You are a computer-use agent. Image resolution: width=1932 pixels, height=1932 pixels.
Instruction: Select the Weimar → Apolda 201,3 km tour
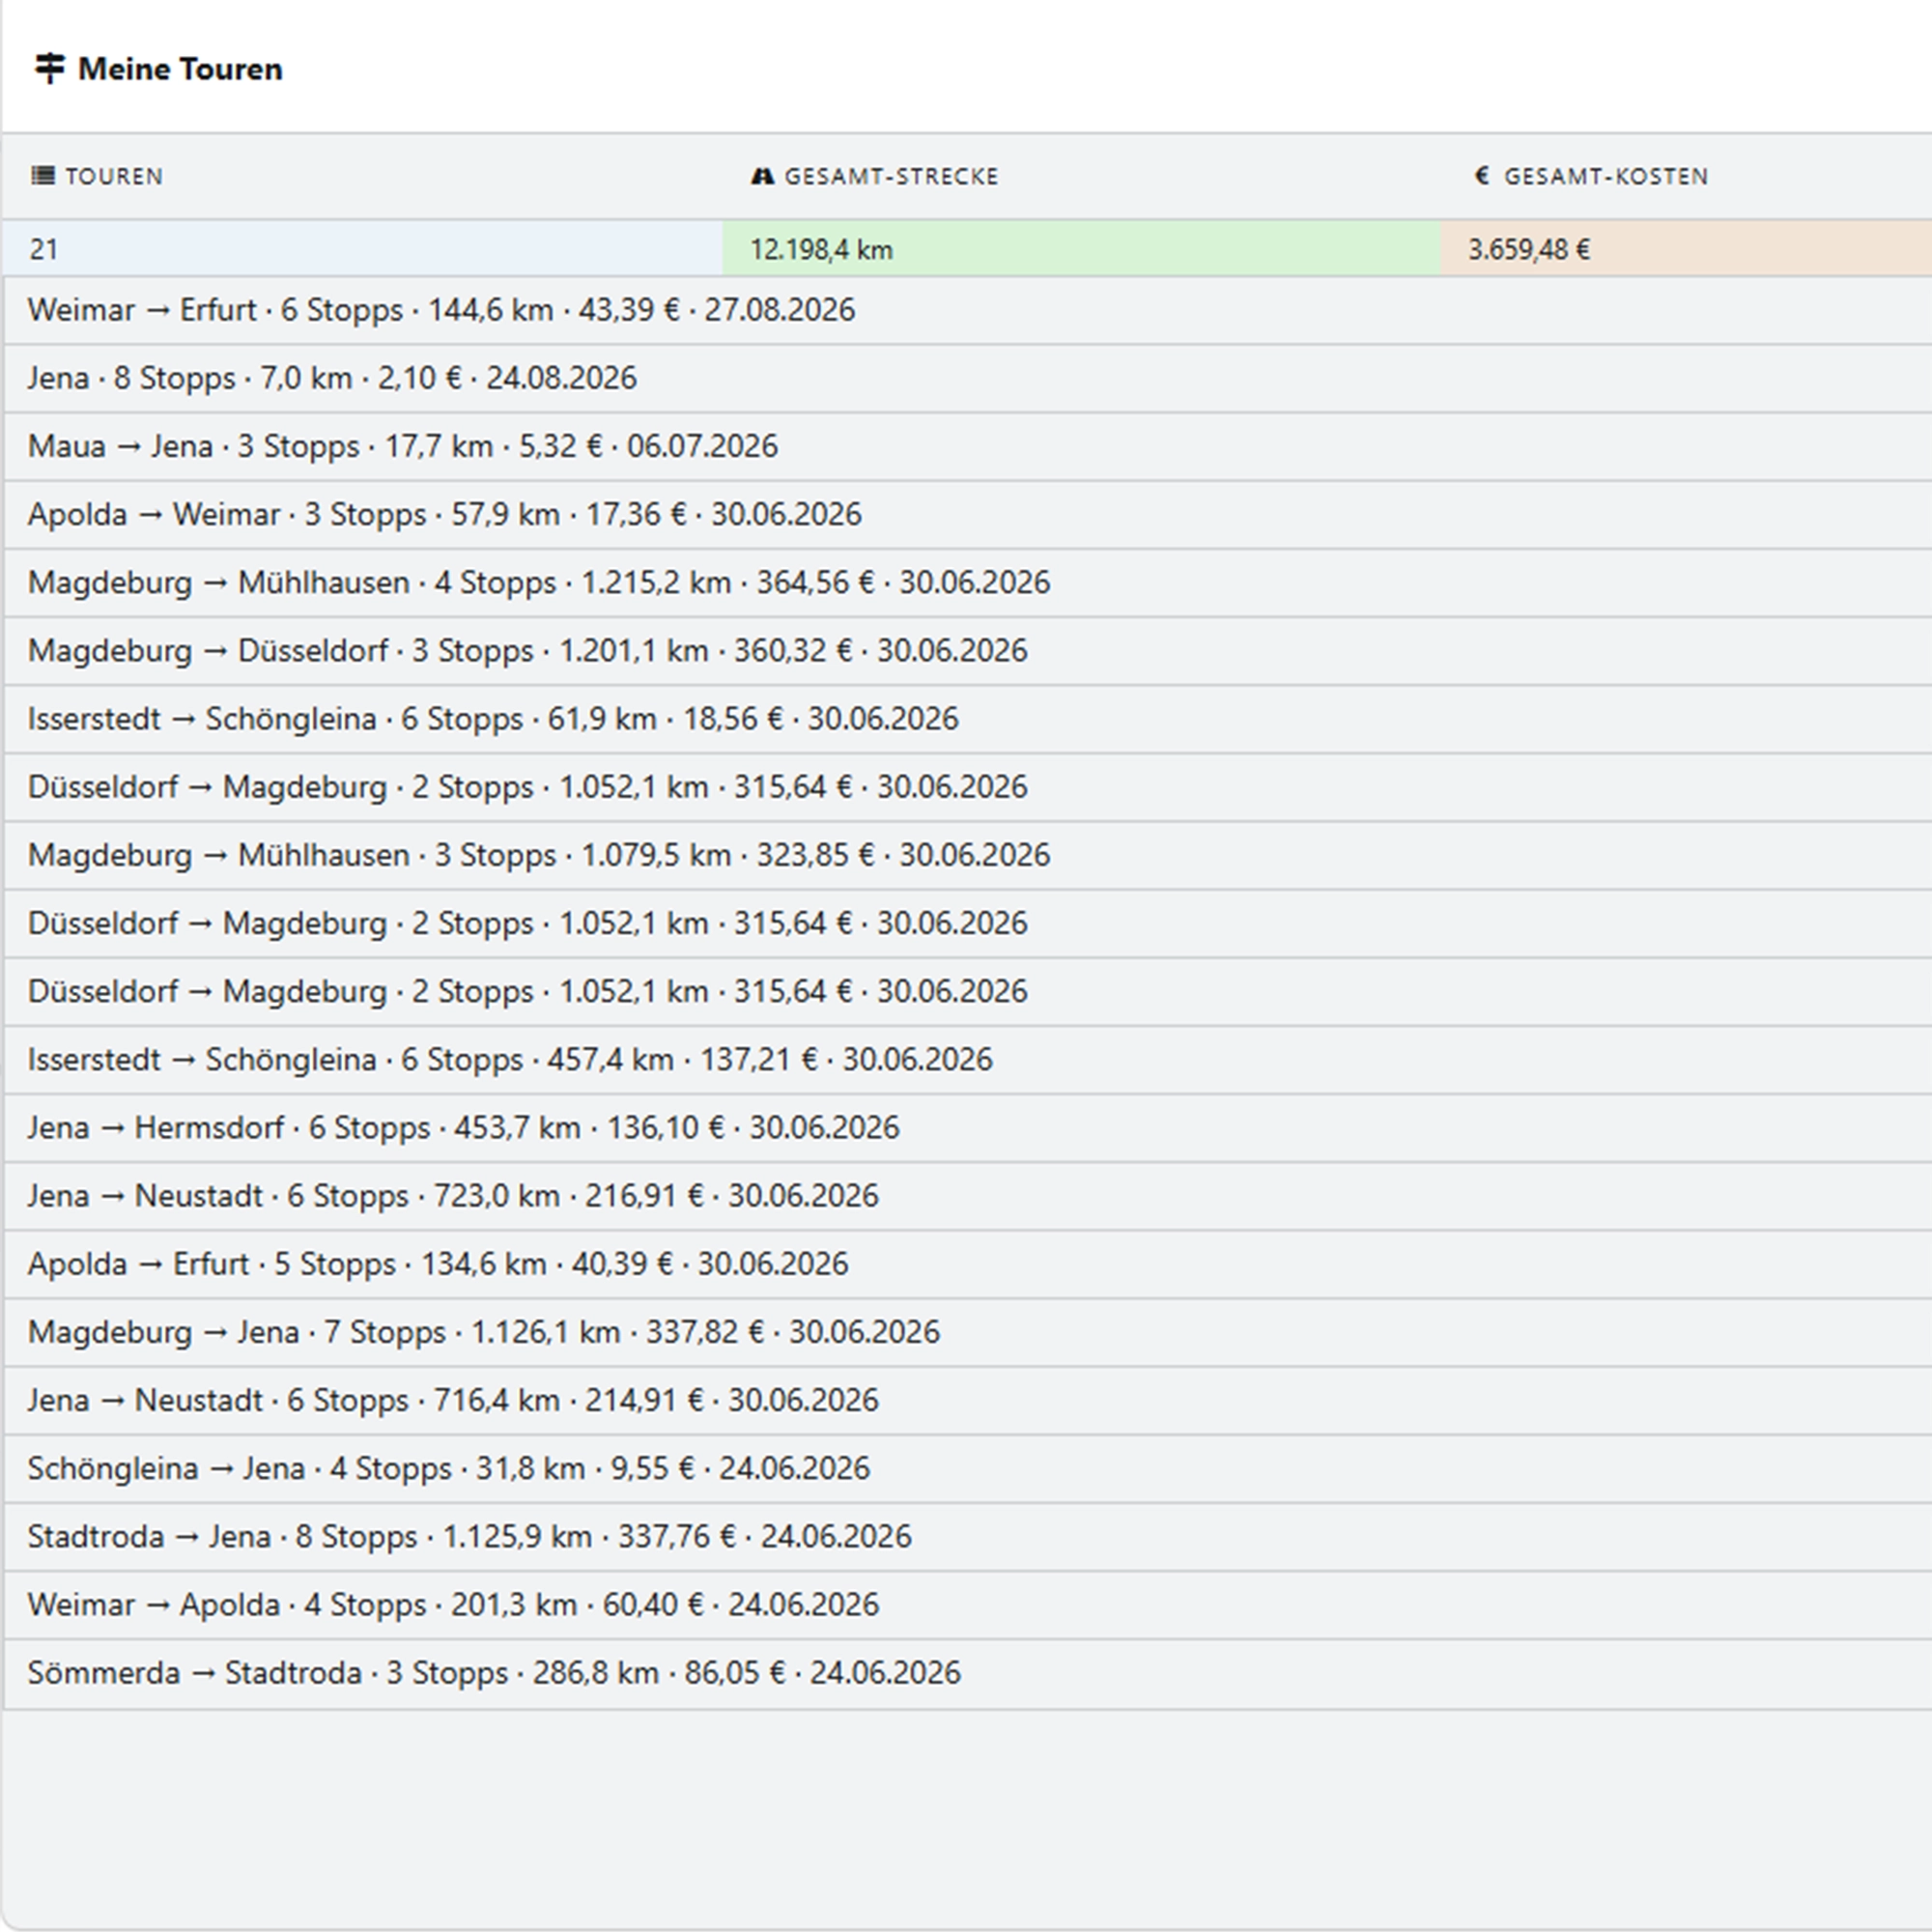[967, 1605]
